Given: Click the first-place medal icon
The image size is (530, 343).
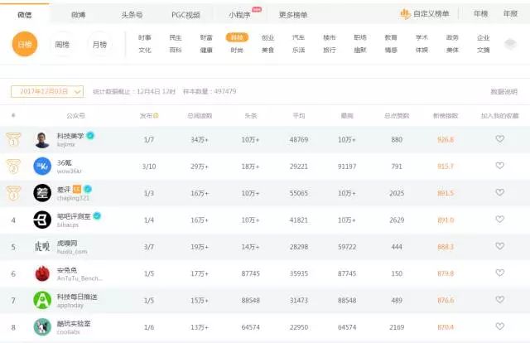Looking at the screenshot, I should coord(13,139).
